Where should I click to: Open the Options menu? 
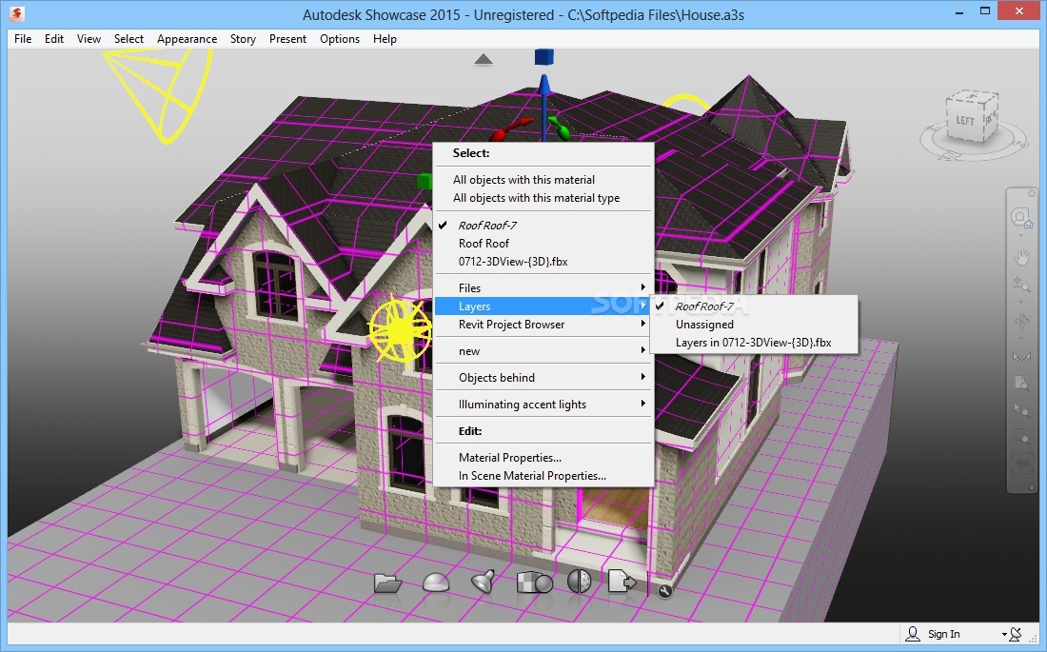[340, 39]
